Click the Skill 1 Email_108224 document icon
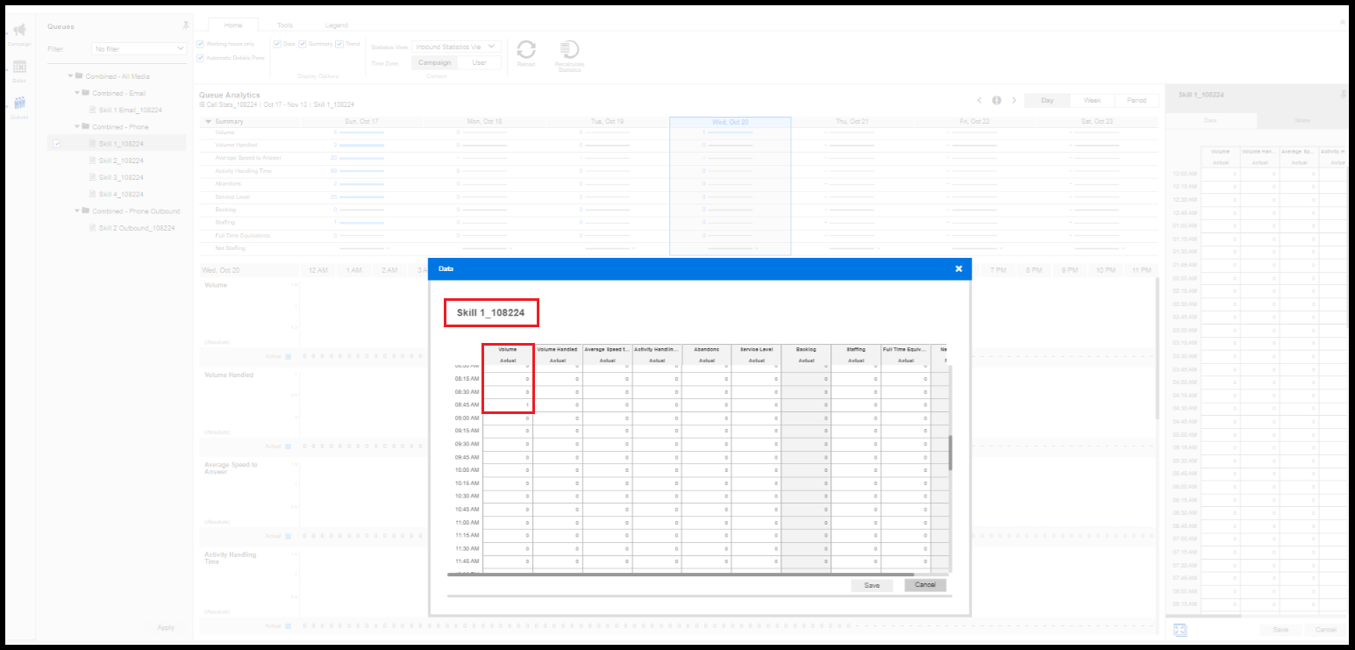Viewport: 1355px width, 650px height. 93,110
